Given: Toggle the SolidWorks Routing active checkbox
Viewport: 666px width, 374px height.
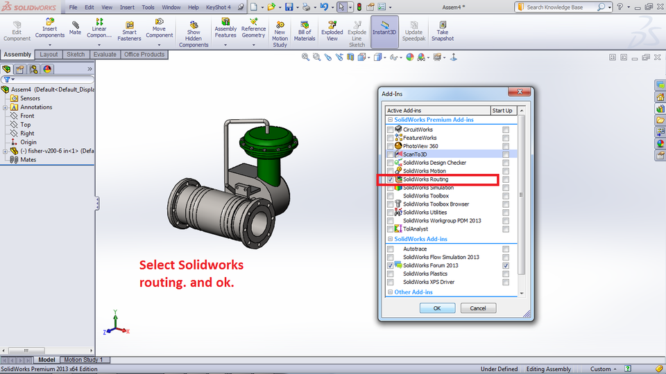Looking at the screenshot, I should [x=391, y=179].
